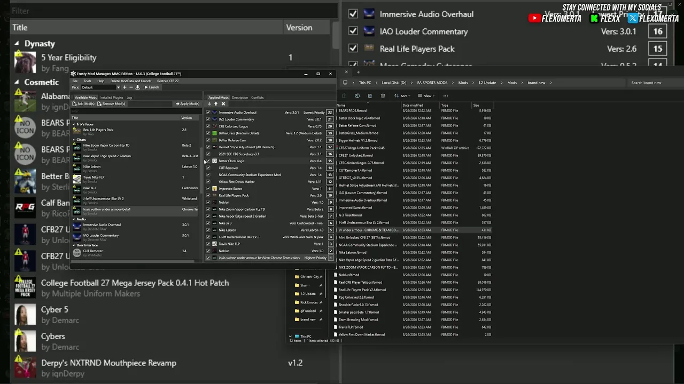Toggle Helmet Stripe Adjustment checkbox
The width and height of the screenshot is (684, 384).
(x=208, y=147)
